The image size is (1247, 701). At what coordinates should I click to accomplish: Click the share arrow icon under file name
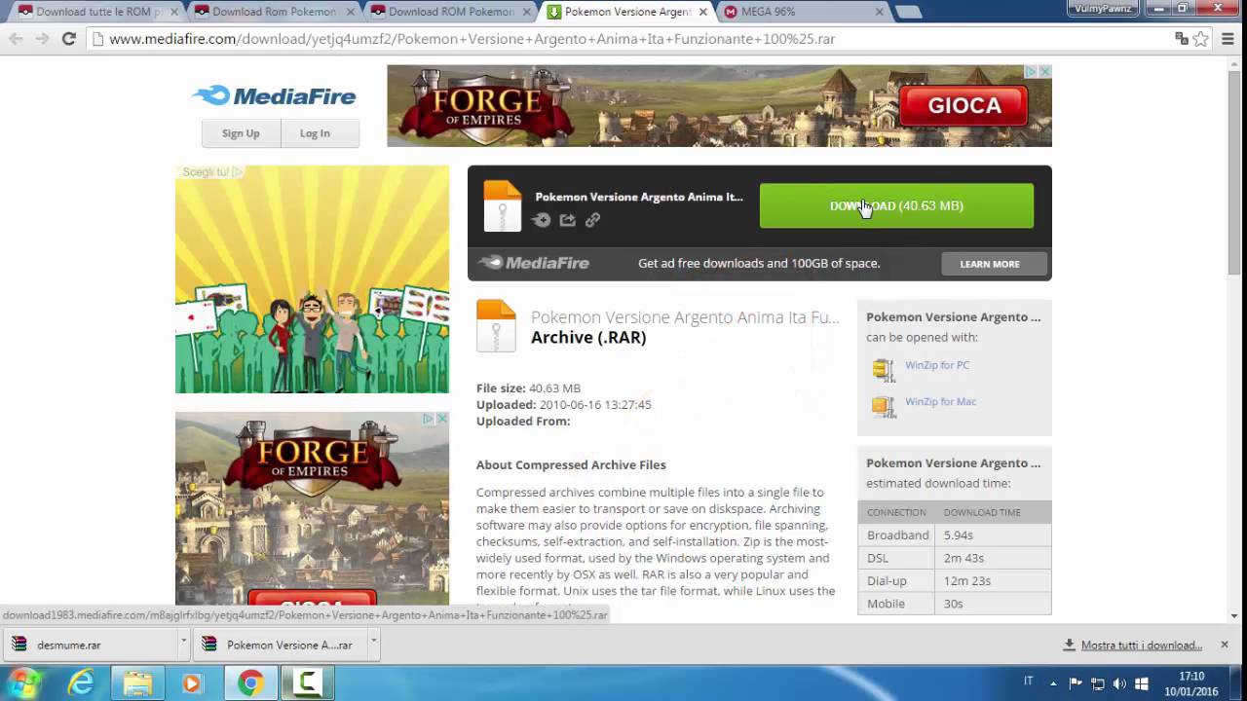click(x=567, y=220)
